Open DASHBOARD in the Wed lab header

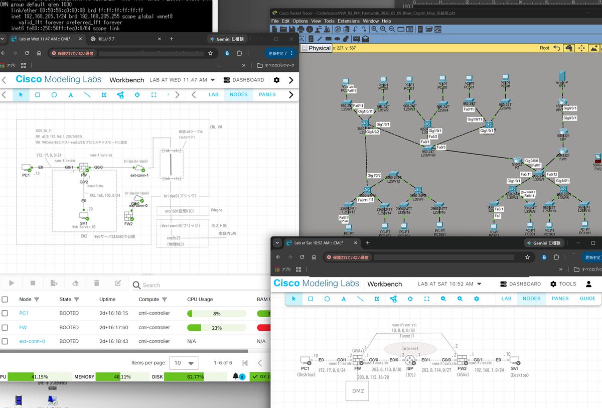pyautogui.click(x=244, y=80)
